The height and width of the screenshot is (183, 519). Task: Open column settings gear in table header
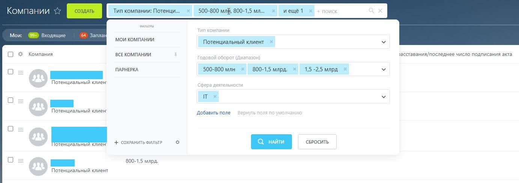[x=20, y=54]
